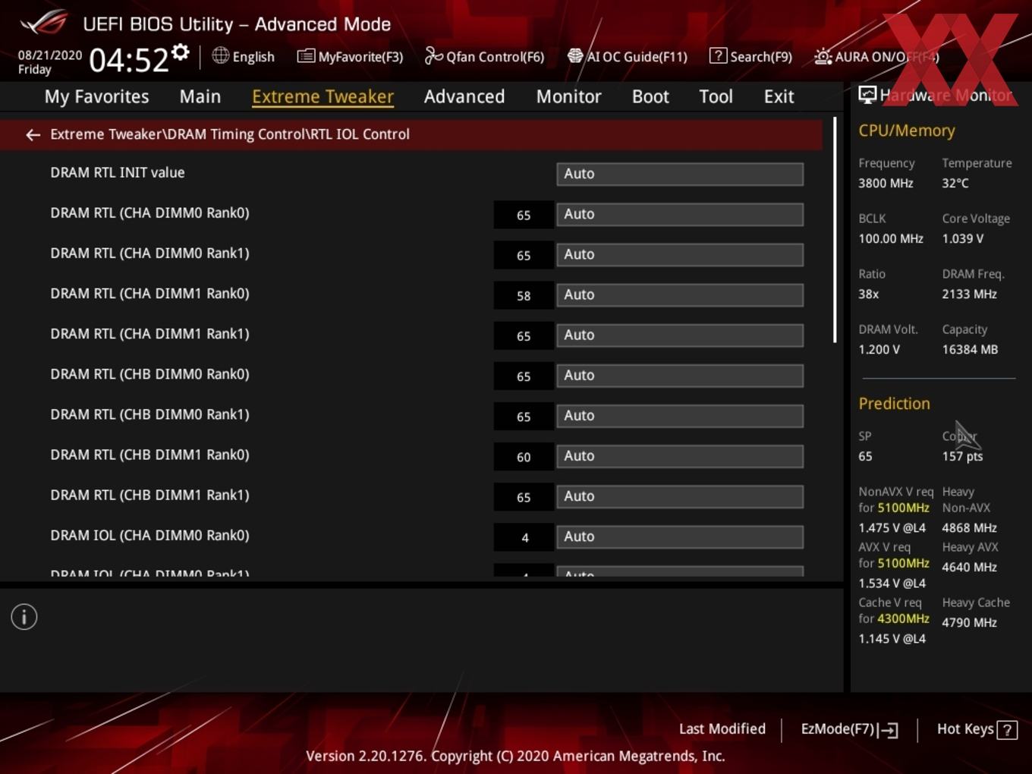Viewport: 1032px width, 774px height.
Task: Go back with the left arrow icon
Action: [x=33, y=134]
